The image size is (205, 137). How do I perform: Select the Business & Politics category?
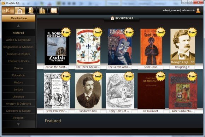(19, 54)
